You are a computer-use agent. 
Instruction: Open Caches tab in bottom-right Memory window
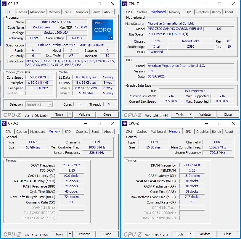tap(142, 132)
